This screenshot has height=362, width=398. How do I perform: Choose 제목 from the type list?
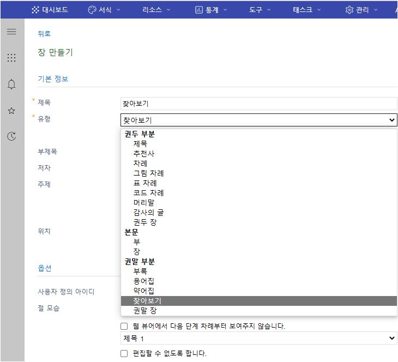259,144
